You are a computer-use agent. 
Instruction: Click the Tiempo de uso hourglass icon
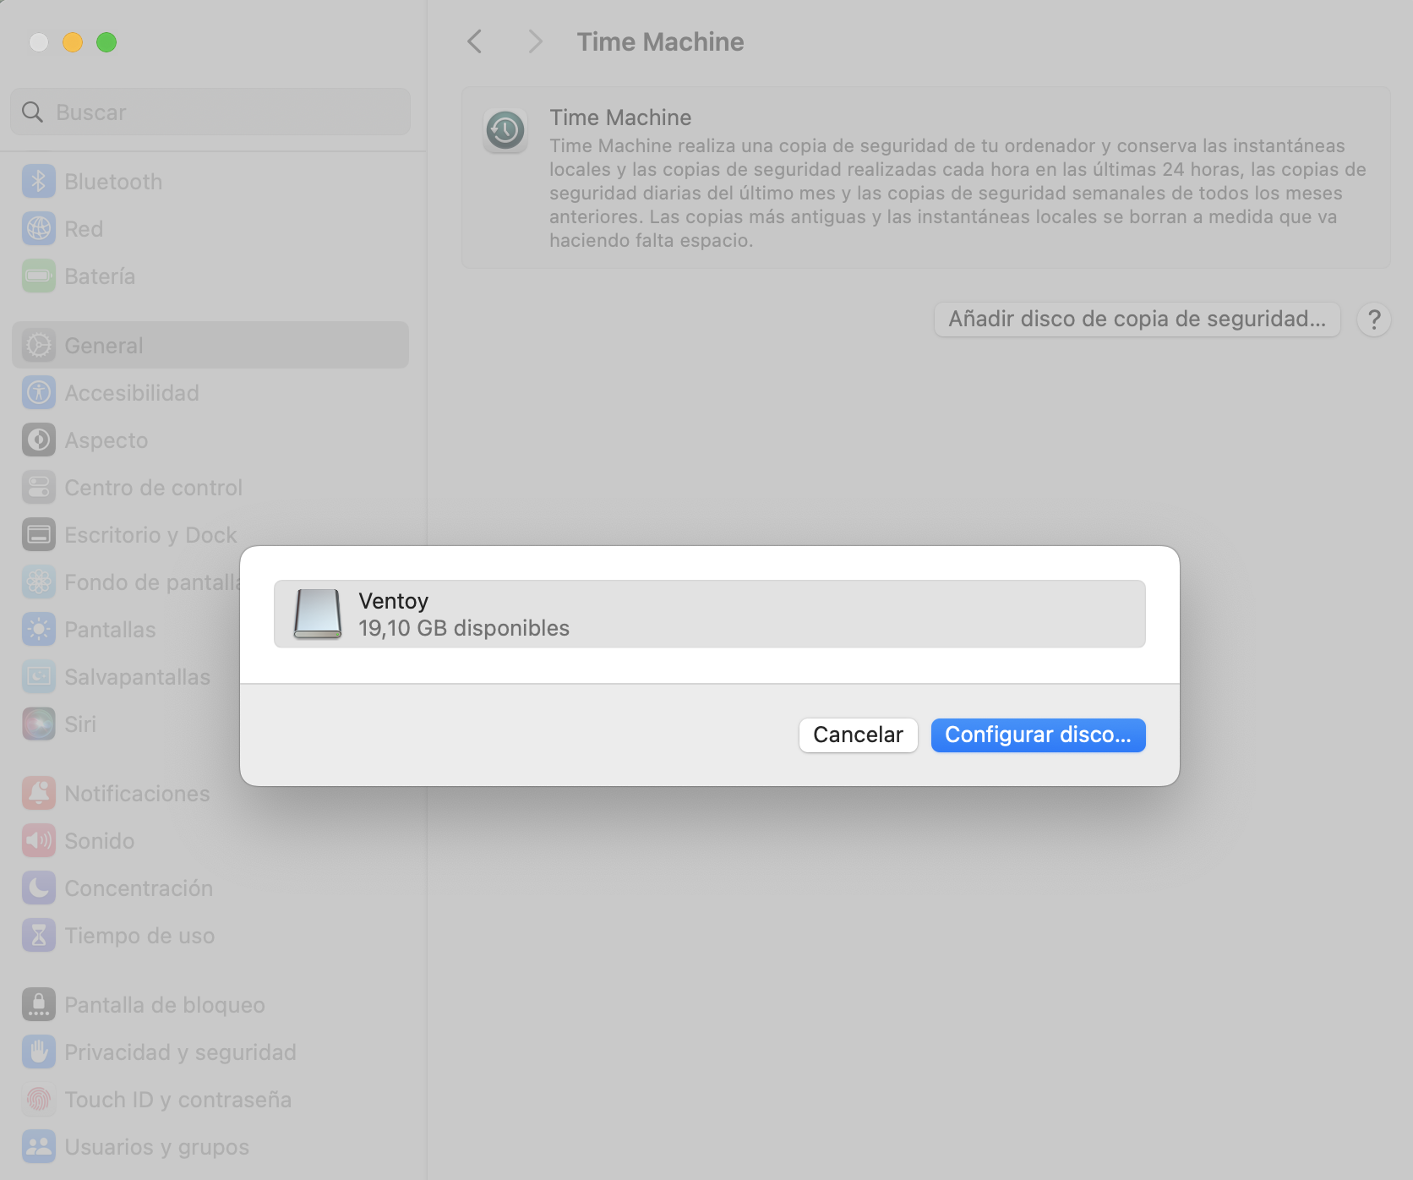pyautogui.click(x=39, y=936)
